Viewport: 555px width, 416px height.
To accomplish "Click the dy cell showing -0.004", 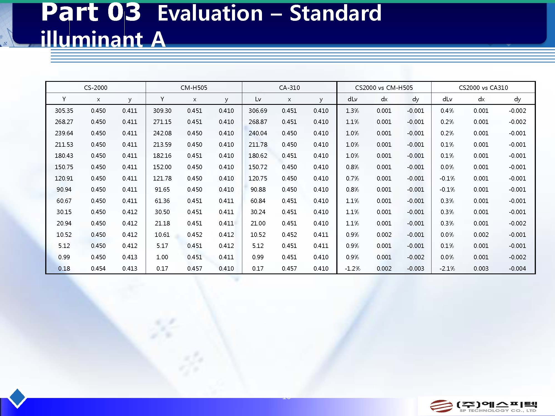I will click(518, 268).
